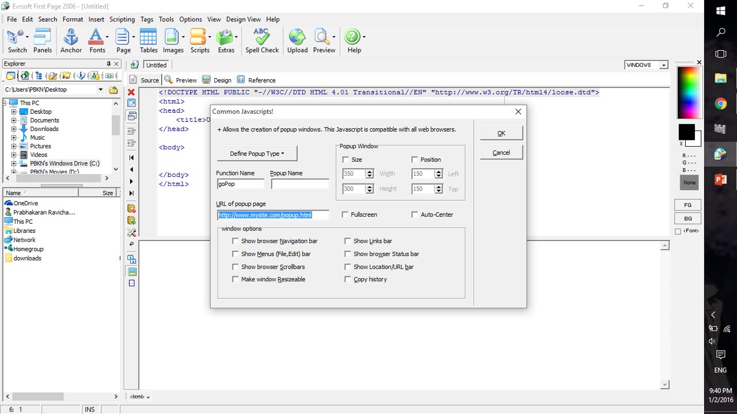The width and height of the screenshot is (737, 414).
Task: Open the Define Popup Type dropdown
Action: click(257, 154)
